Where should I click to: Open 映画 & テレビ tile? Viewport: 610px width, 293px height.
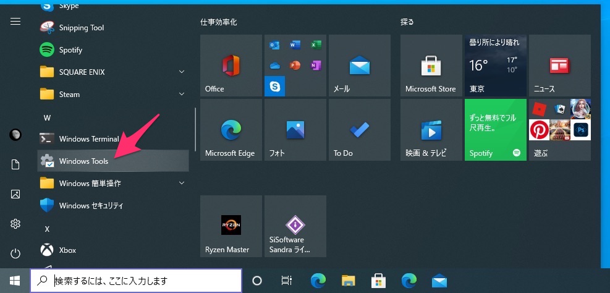tap(431, 130)
